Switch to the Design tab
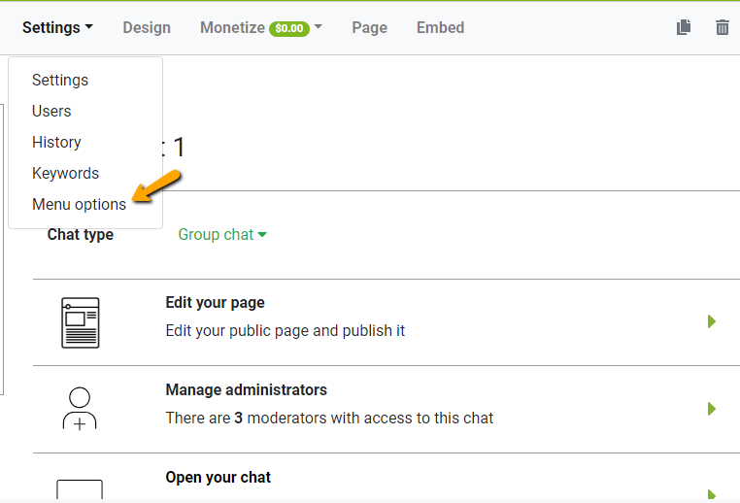The image size is (740, 503). (147, 27)
